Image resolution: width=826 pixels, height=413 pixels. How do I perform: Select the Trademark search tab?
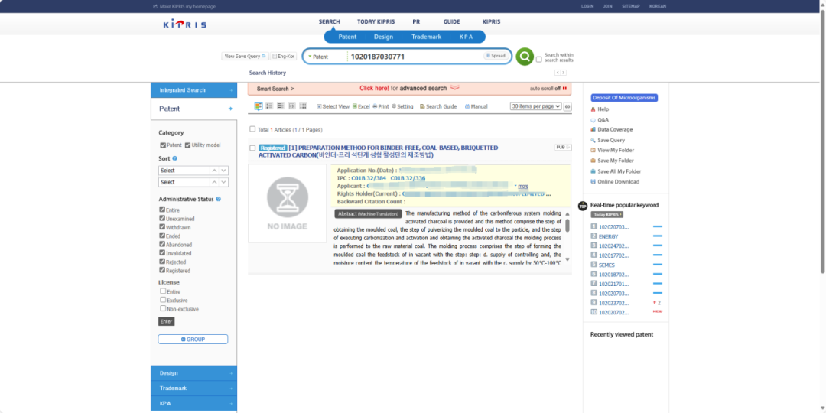point(426,37)
